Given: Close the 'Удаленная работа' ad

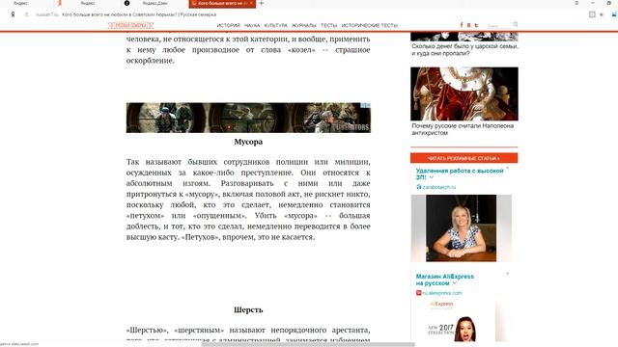Looking at the screenshot, I should point(508,168).
